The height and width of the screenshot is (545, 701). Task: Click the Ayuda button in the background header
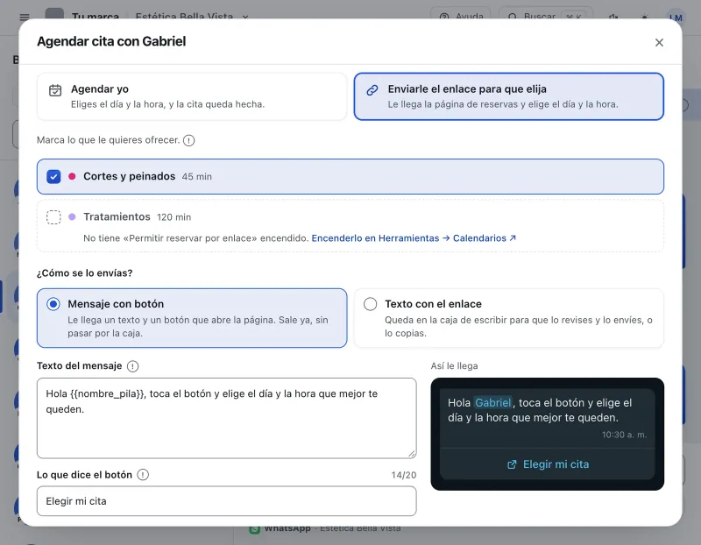[461, 17]
